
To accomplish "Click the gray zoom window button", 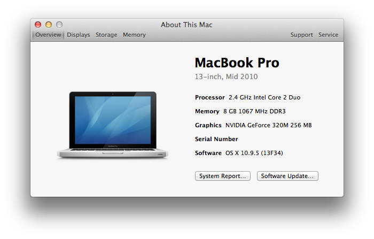I will pyautogui.click(x=59, y=25).
